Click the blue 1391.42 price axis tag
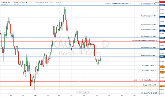 click(x=162, y=5)
